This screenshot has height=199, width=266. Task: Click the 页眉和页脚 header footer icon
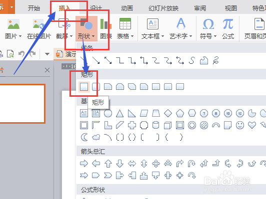coord(259,24)
